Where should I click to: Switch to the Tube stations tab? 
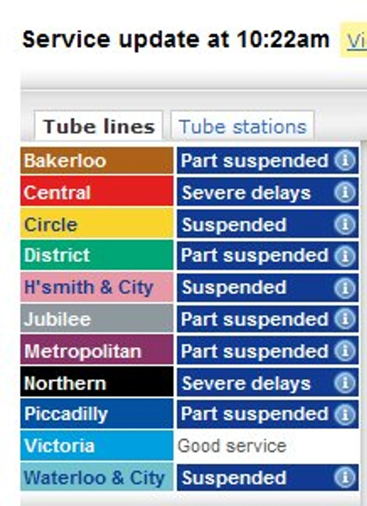(243, 126)
